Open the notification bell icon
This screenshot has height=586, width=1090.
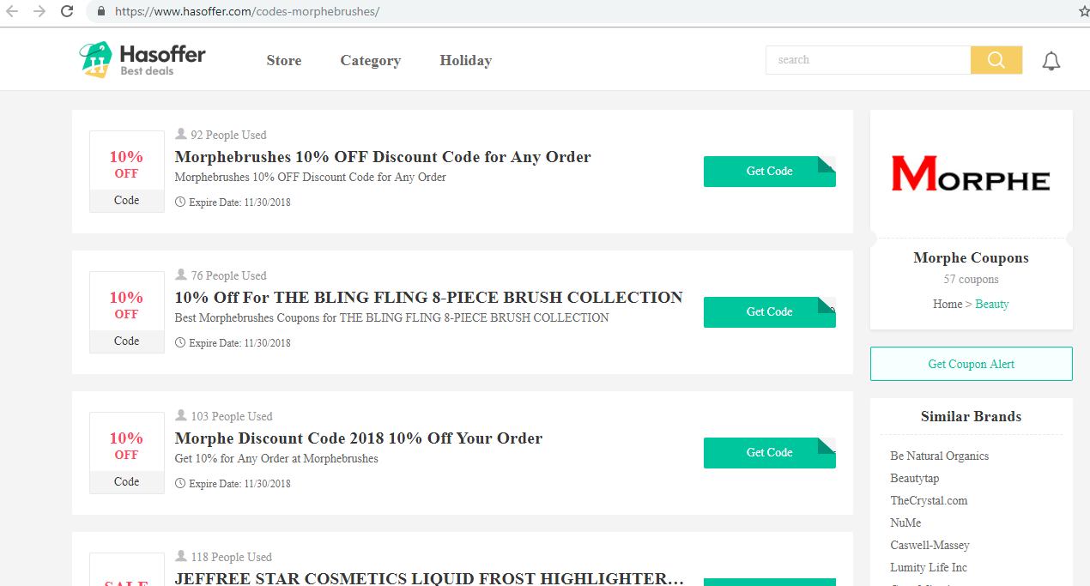(x=1051, y=60)
